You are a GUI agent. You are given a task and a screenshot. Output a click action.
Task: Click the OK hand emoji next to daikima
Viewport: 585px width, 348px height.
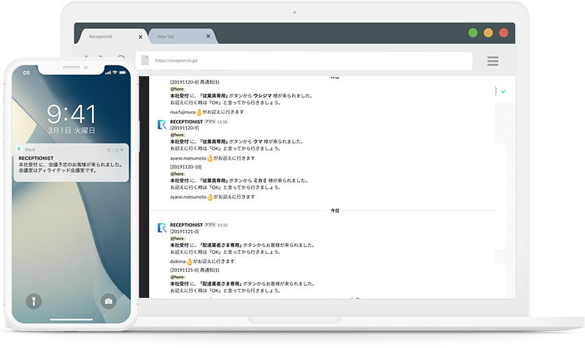click(189, 262)
